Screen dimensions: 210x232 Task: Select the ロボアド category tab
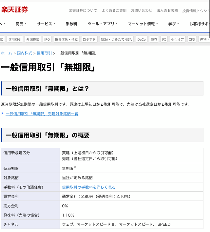[89, 39]
